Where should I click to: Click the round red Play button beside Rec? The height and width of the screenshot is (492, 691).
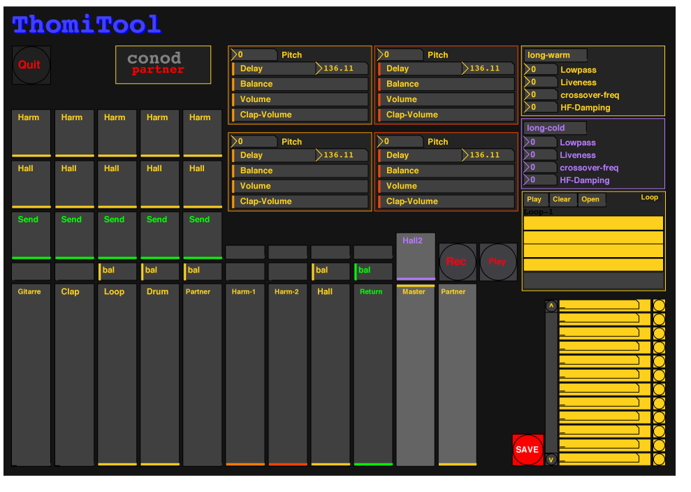pyautogui.click(x=498, y=262)
